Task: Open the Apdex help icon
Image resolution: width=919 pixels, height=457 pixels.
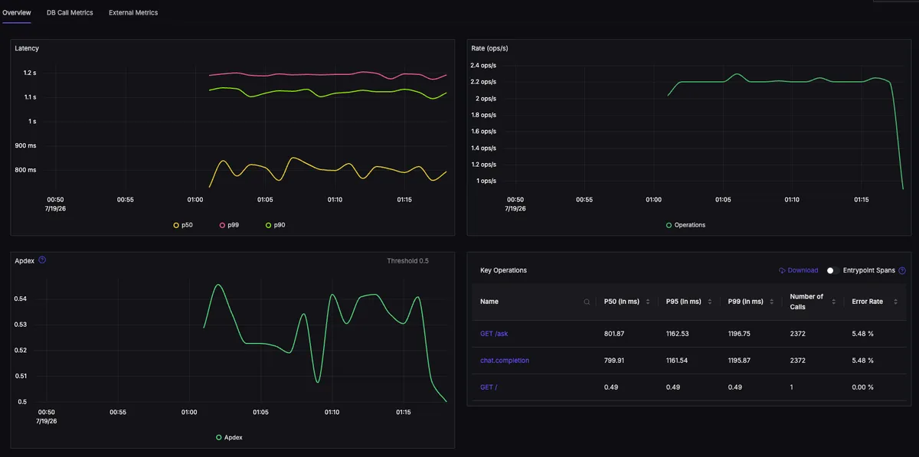Action: (42, 260)
